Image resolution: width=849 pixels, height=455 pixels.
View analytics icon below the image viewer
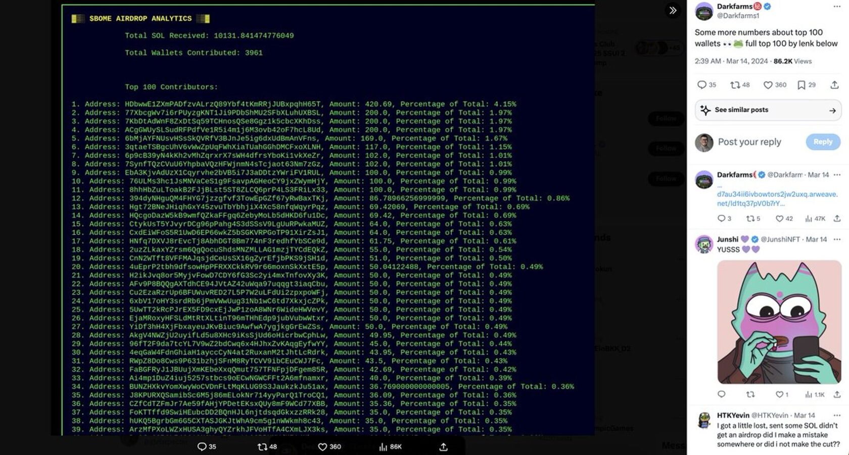383,447
